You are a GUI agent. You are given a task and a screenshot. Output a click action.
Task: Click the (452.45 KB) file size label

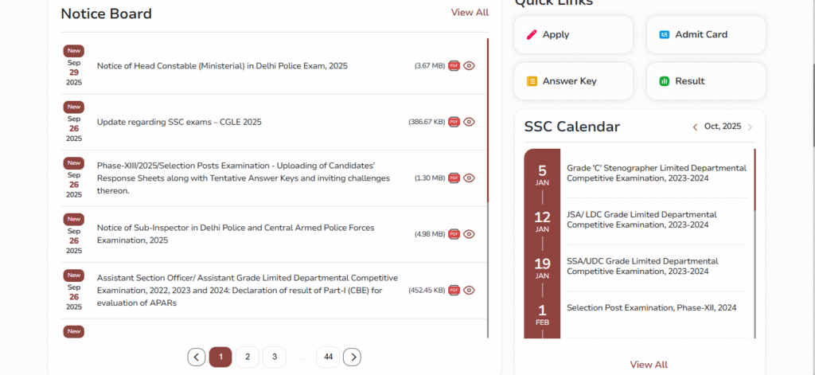coord(427,291)
